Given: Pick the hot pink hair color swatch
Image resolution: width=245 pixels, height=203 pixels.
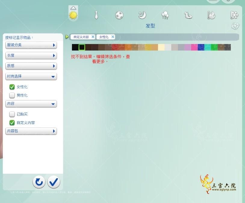Looking at the screenshot, I should (x=194, y=47).
